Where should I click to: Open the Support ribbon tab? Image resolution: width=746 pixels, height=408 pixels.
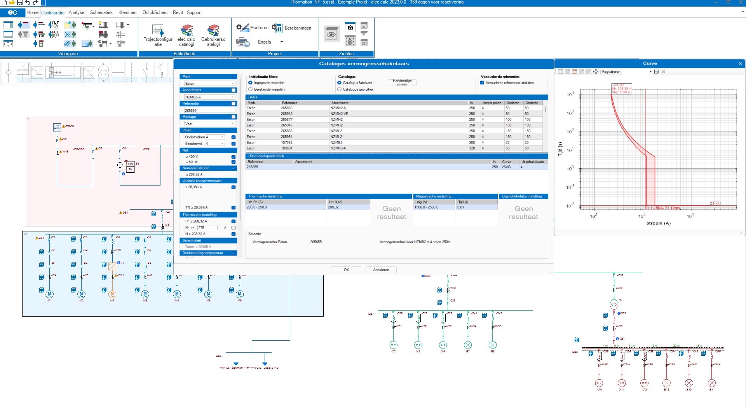pyautogui.click(x=194, y=12)
